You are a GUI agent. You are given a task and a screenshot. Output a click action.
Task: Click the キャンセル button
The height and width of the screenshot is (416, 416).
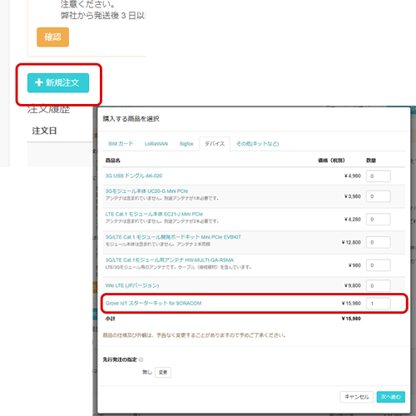click(x=357, y=397)
